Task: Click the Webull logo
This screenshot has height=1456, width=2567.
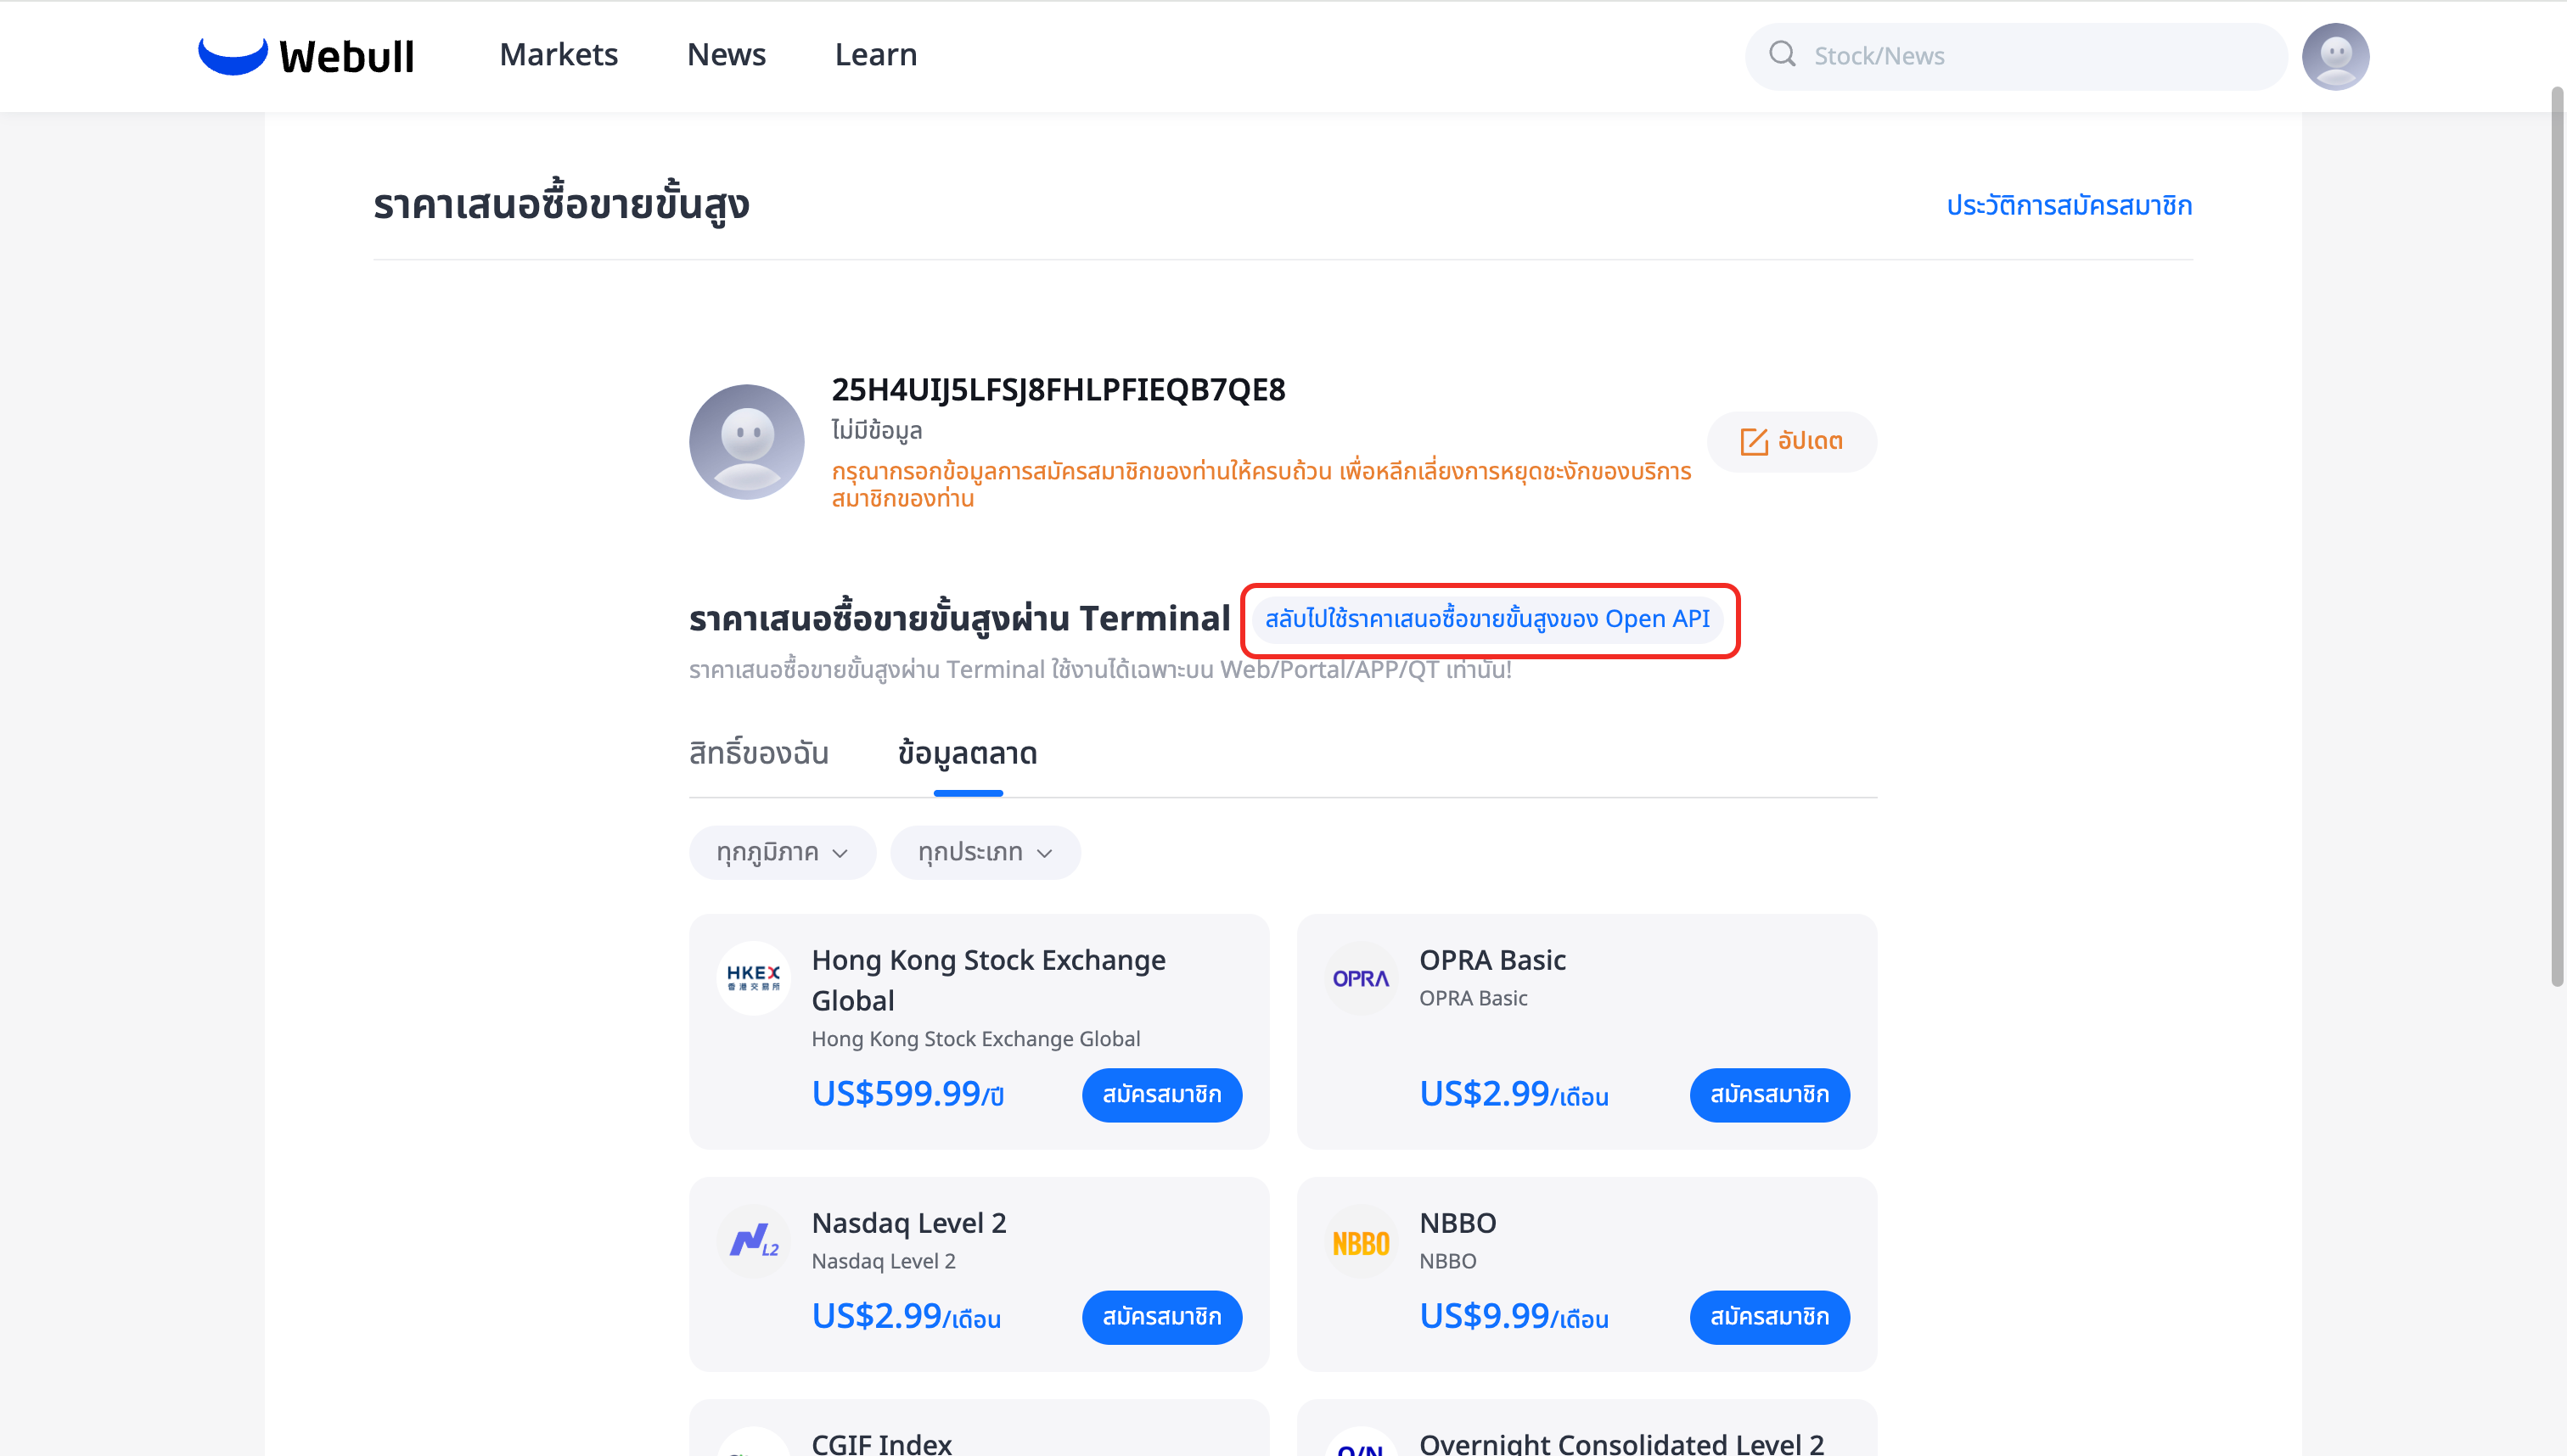Action: click(x=306, y=56)
